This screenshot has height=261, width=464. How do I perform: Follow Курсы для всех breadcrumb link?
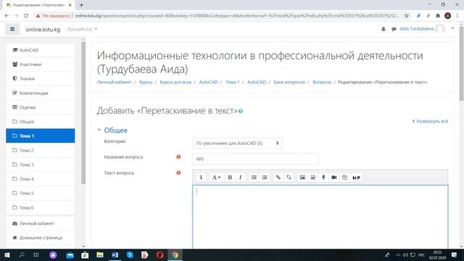pyautogui.click(x=175, y=82)
